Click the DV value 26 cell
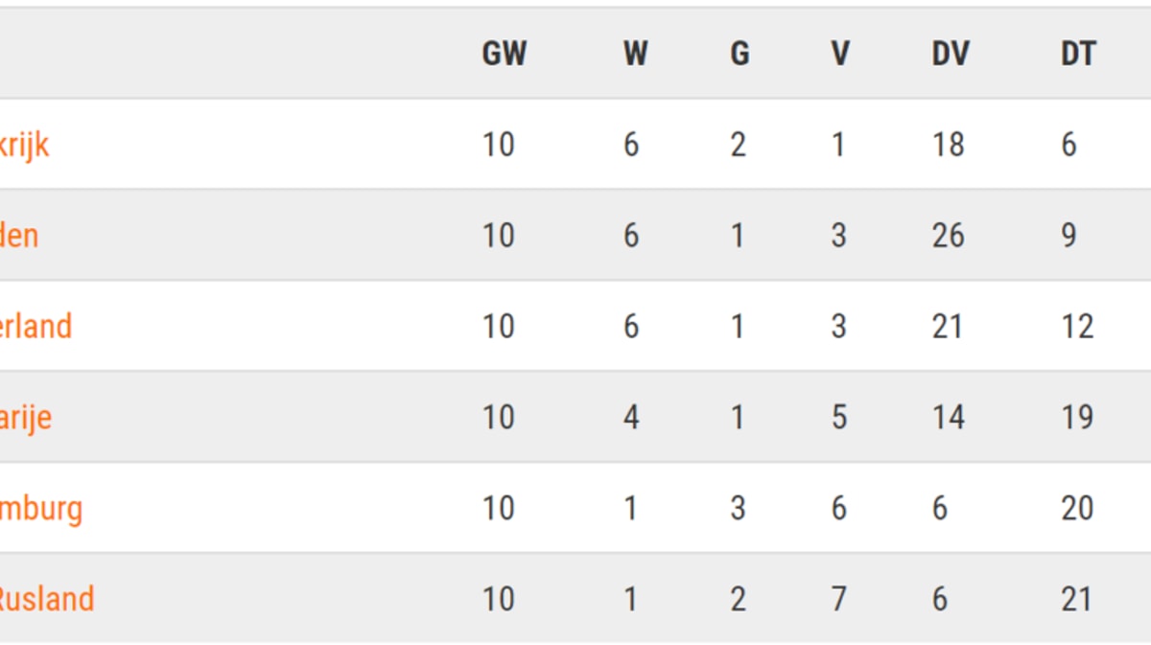Viewport: 1151px width, 645px height. point(948,236)
